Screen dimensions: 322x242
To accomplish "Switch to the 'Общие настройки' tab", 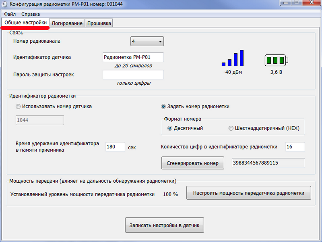I will 25,23.
